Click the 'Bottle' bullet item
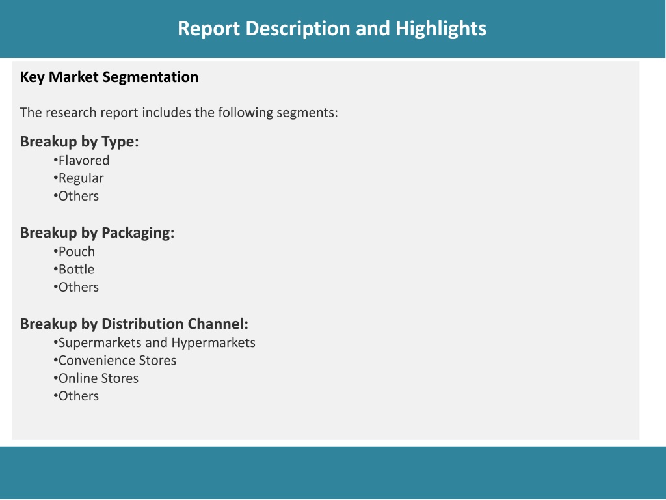This screenshot has width=666, height=500. [x=74, y=270]
